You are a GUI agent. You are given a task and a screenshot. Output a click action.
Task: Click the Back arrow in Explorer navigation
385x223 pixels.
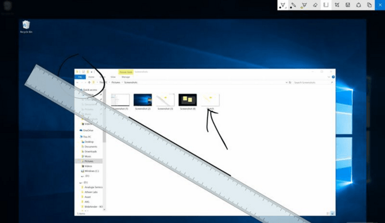click(x=77, y=83)
